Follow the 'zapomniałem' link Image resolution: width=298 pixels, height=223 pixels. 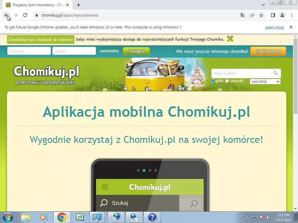coord(109,51)
